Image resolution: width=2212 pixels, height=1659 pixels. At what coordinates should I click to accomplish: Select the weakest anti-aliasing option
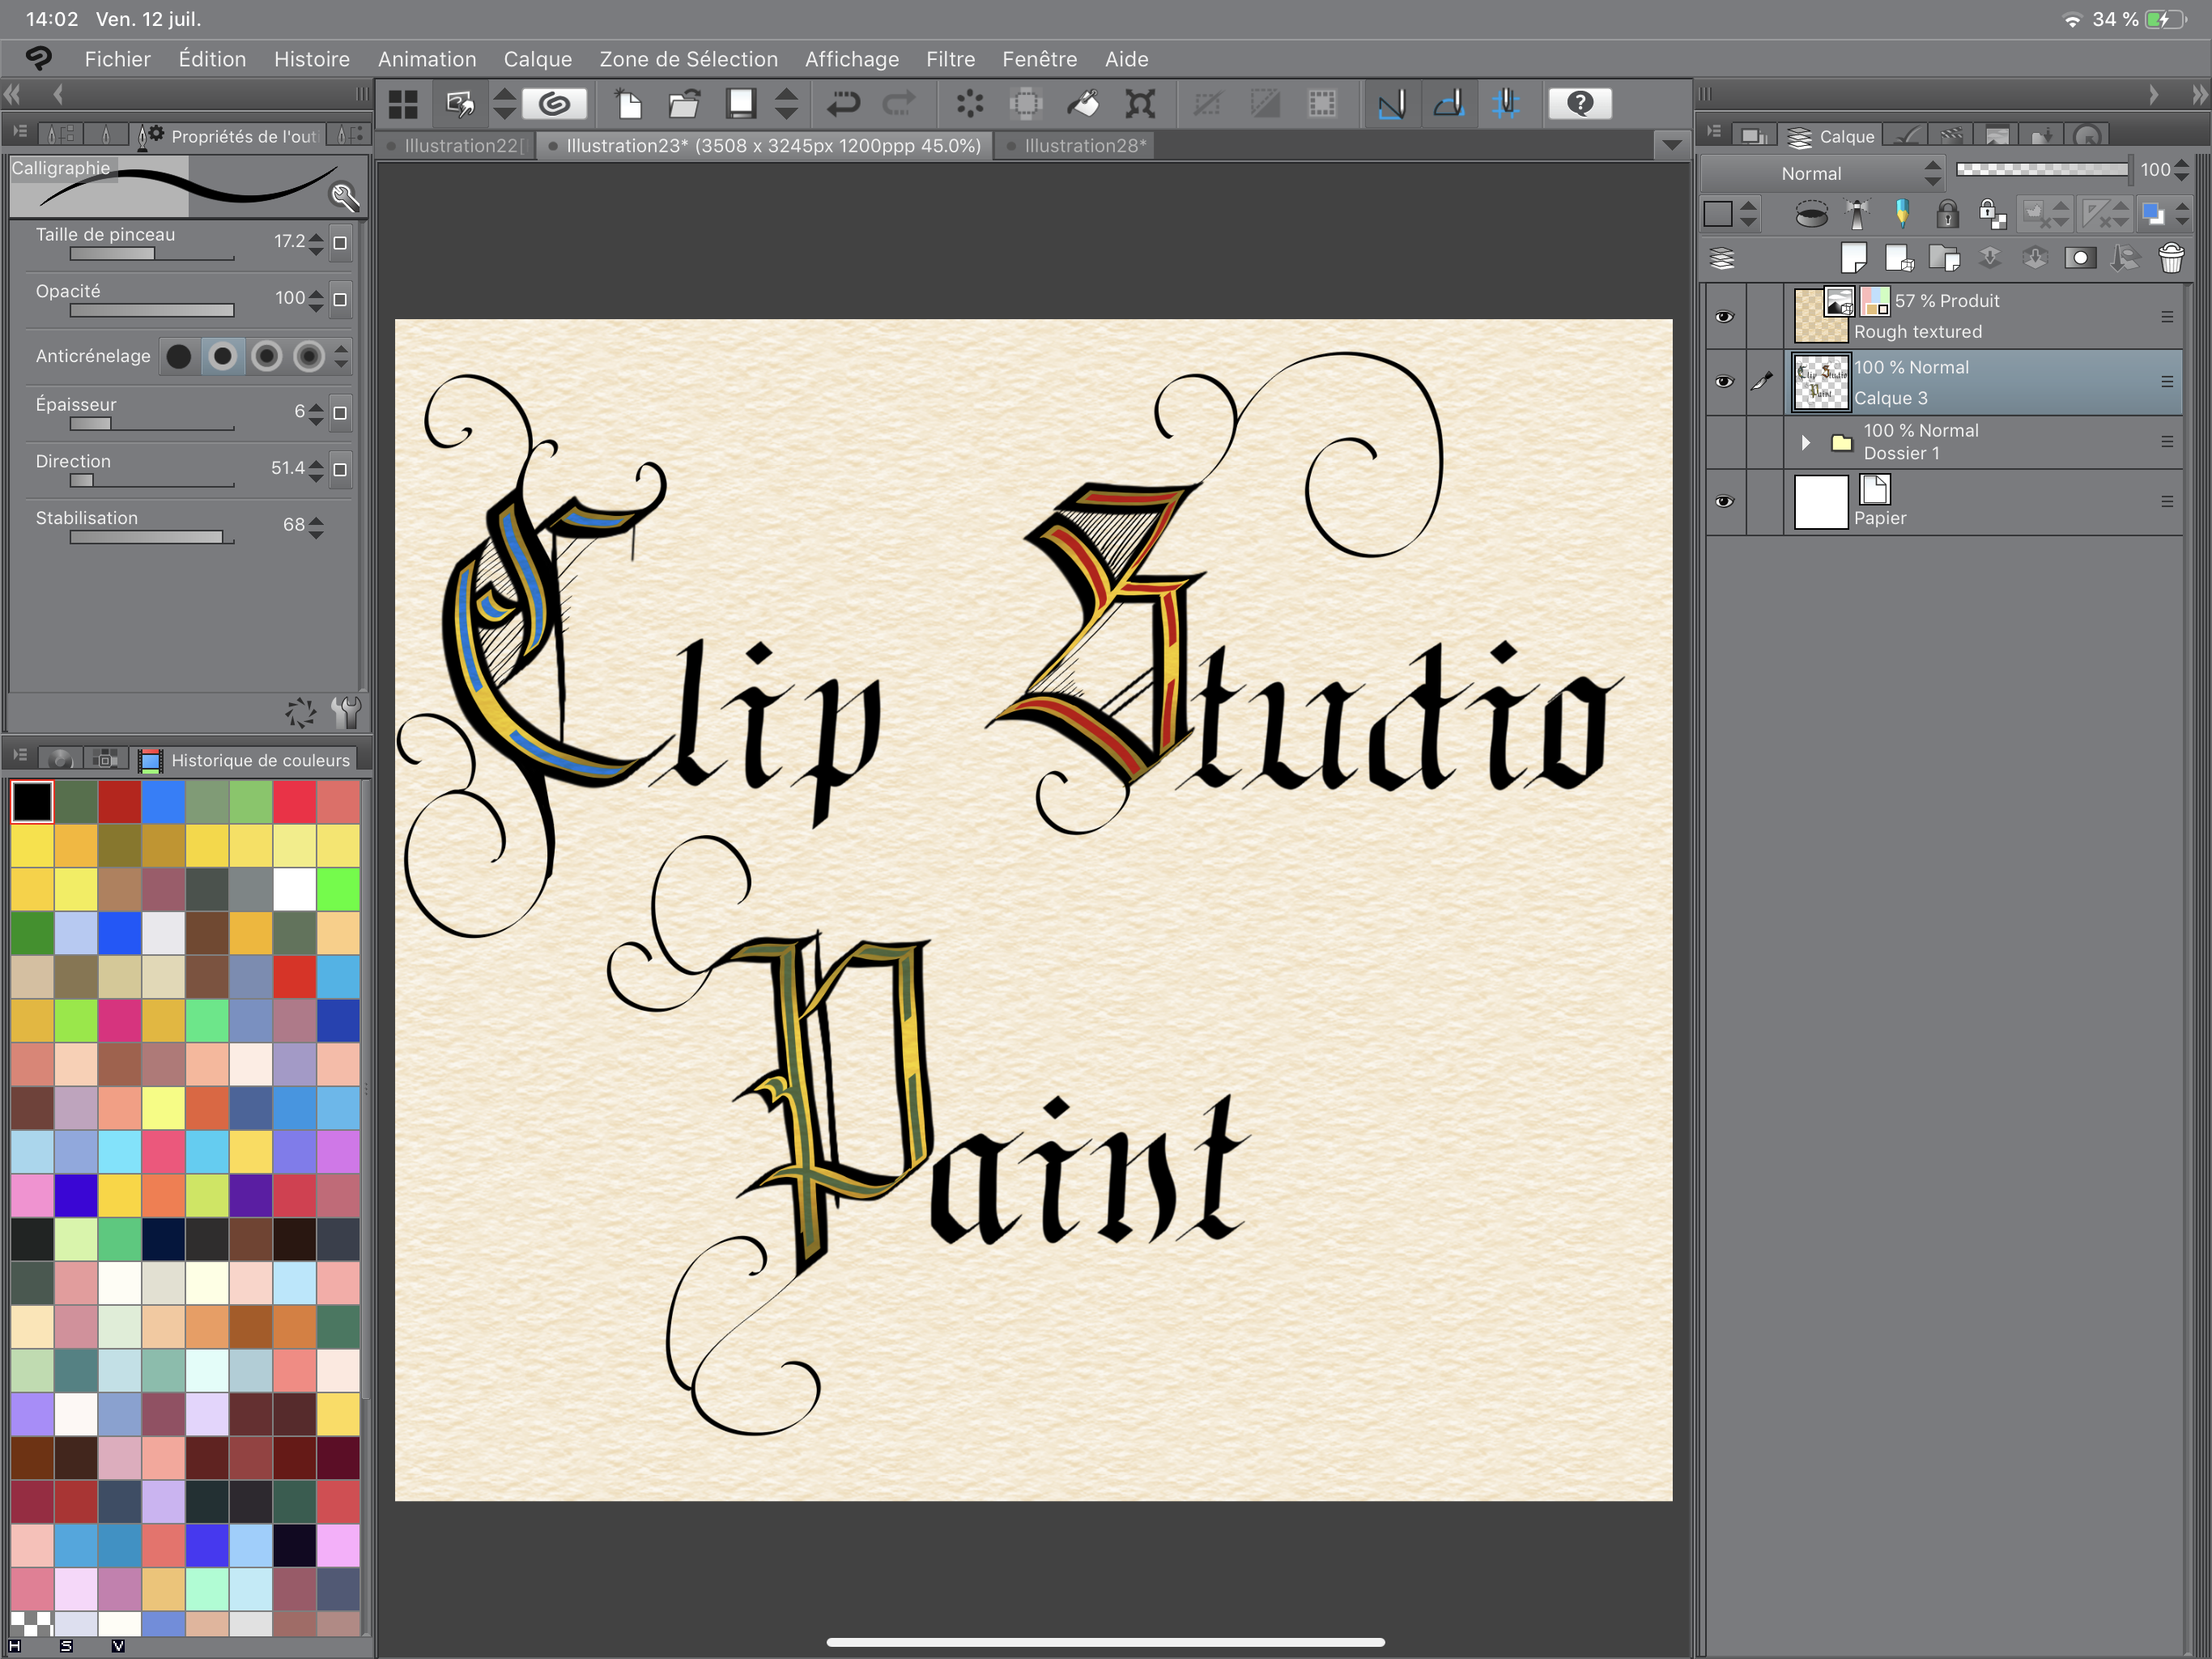point(179,356)
